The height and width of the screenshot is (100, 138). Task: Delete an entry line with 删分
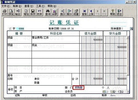[x=69, y=12]
